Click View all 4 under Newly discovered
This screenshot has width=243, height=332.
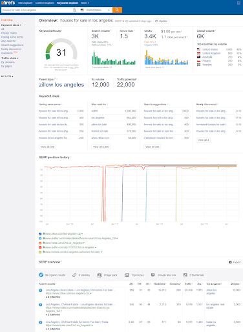click(204, 140)
